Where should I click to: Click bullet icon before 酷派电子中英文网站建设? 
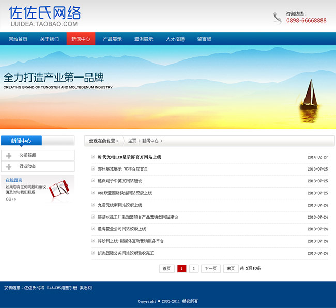coord(93,180)
